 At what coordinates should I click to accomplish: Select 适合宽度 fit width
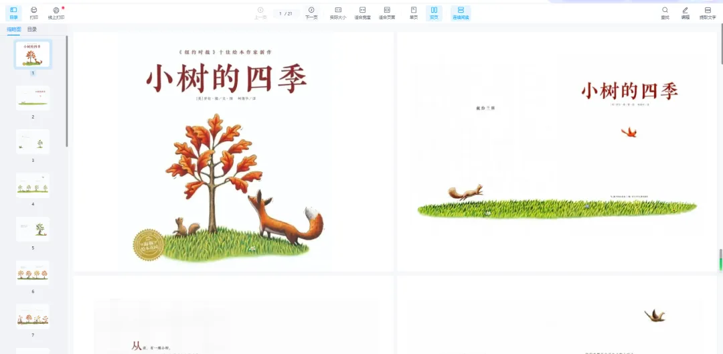coord(362,13)
